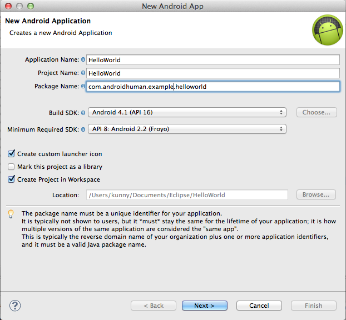Click the Browse... button
Screen dimensions: 346x320
(x=316, y=194)
